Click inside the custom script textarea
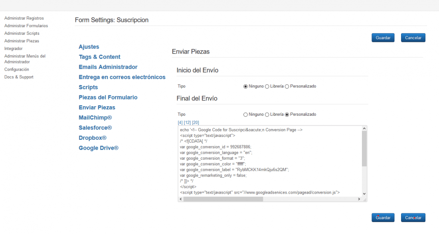 coord(270,161)
